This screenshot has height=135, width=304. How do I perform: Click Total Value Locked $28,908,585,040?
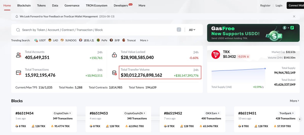137,58
